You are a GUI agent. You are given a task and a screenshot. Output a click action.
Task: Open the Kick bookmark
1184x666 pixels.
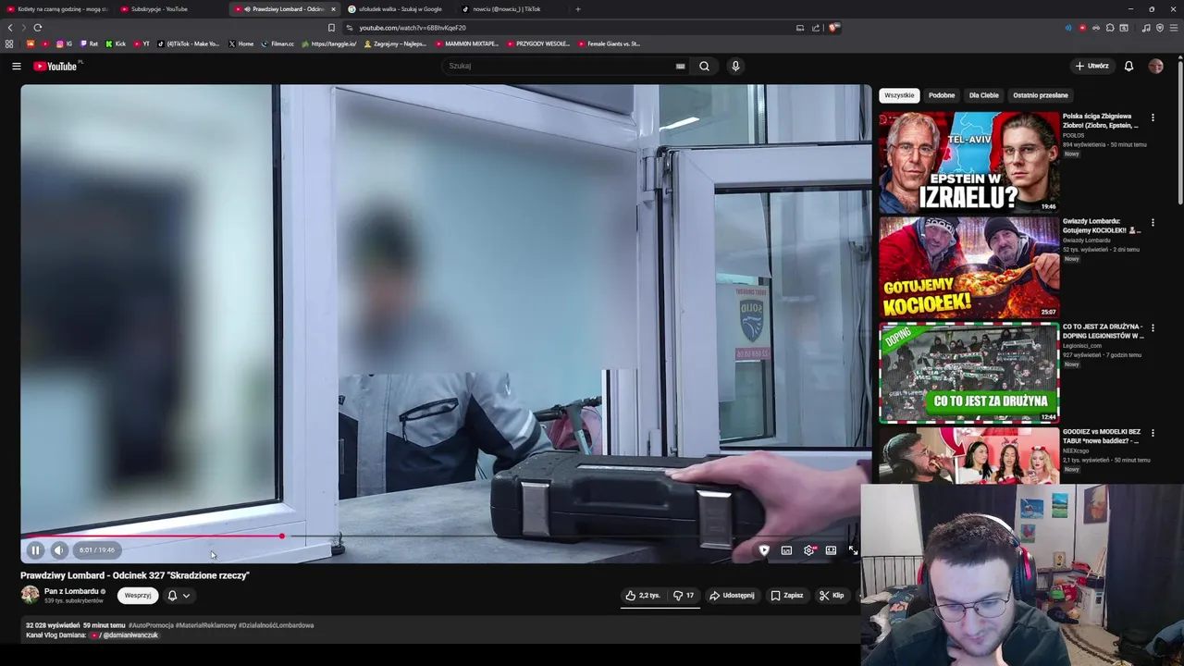tap(116, 43)
